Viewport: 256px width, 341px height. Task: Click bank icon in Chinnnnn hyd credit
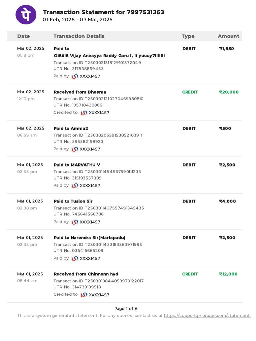point(84,295)
